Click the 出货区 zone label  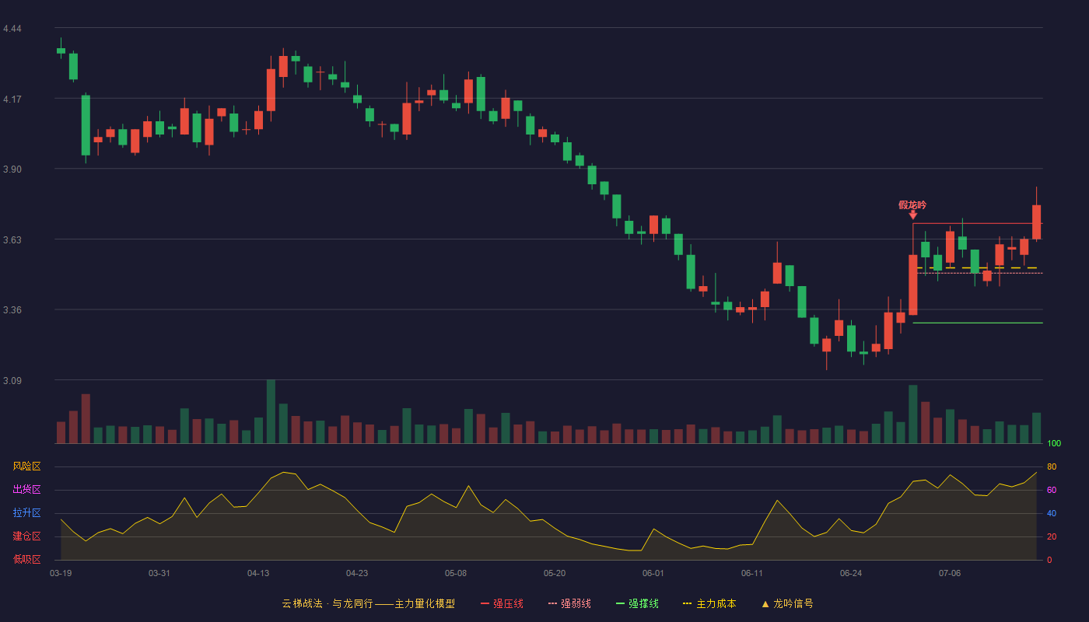(x=26, y=490)
